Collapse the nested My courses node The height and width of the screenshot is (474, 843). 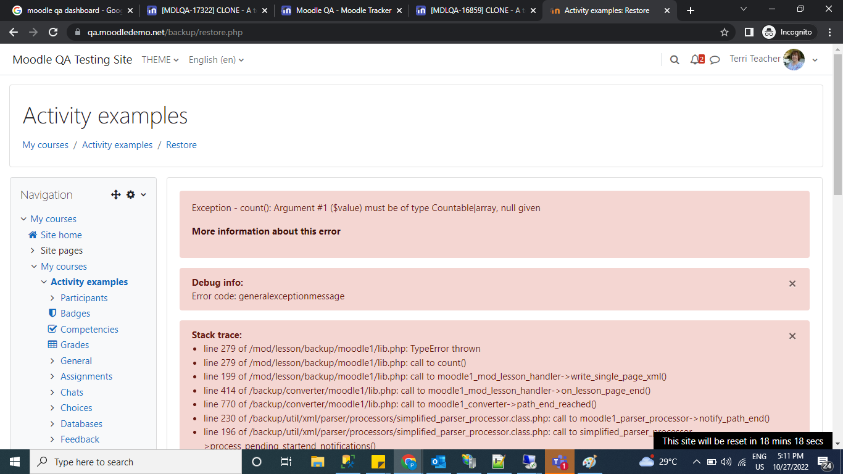(34, 267)
